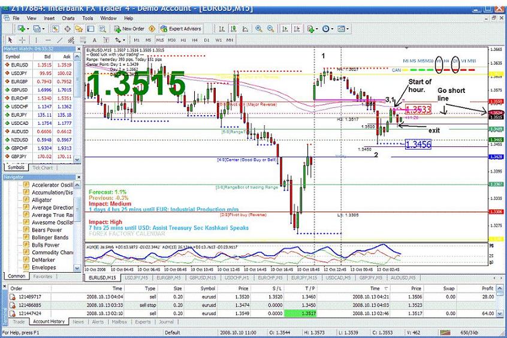Viewport: 507px width, 338px height.
Task: Switch chart to Candlesticks icon
Action: coord(234,29)
